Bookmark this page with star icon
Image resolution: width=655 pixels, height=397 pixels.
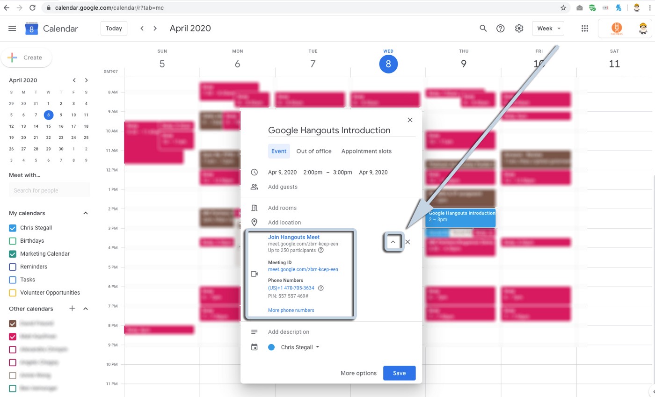tap(563, 7)
